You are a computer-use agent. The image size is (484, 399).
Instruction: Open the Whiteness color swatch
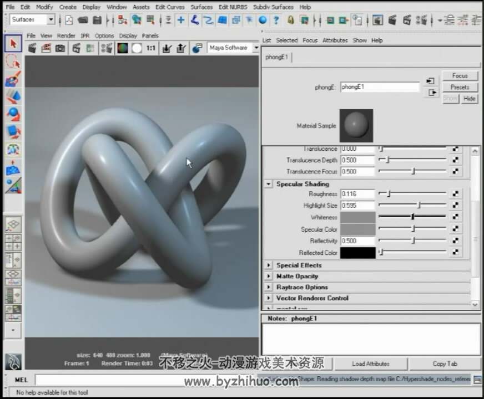click(358, 217)
